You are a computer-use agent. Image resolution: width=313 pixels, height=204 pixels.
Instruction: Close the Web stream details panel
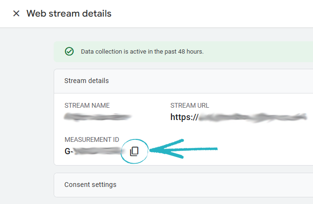16,13
